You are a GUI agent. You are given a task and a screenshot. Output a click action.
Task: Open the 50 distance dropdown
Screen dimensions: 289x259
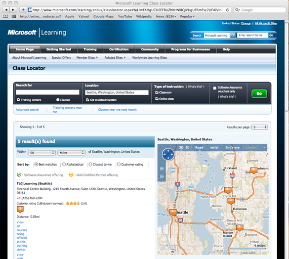pyautogui.click(x=41, y=153)
